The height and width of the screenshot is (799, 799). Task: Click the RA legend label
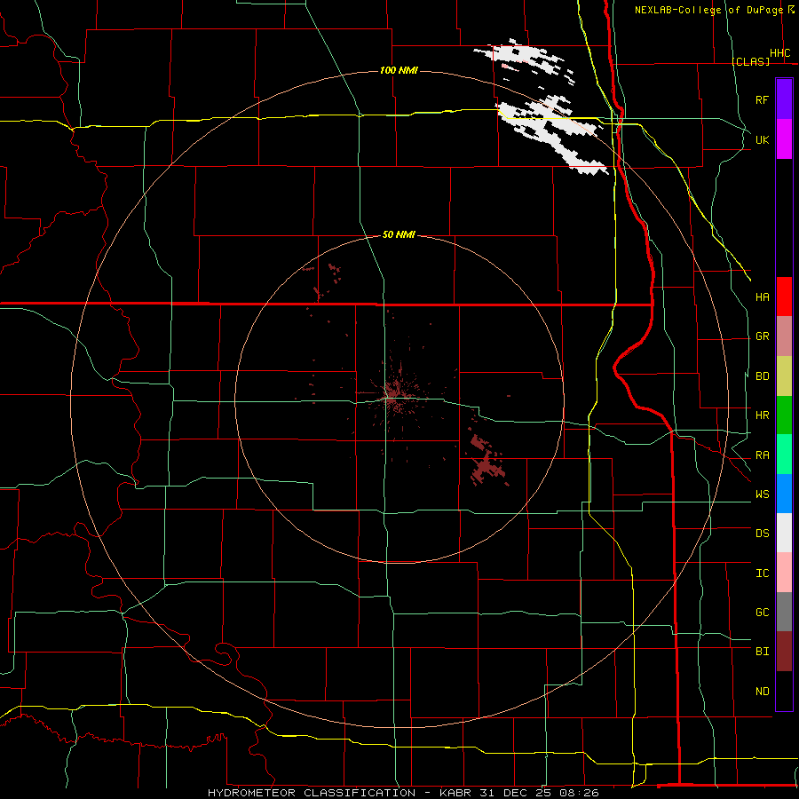coord(762,455)
